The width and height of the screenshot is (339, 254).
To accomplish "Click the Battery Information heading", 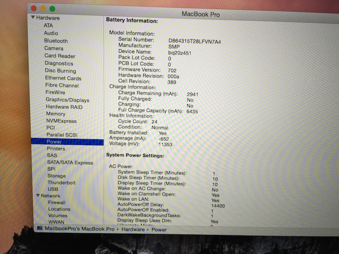I will tap(132, 20).
